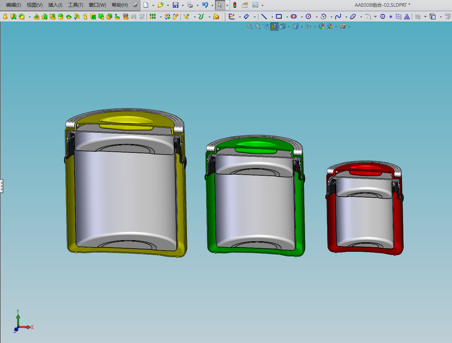Select the Line sketch tool
Viewport: 452px width, 343px height.
[x=264, y=17]
